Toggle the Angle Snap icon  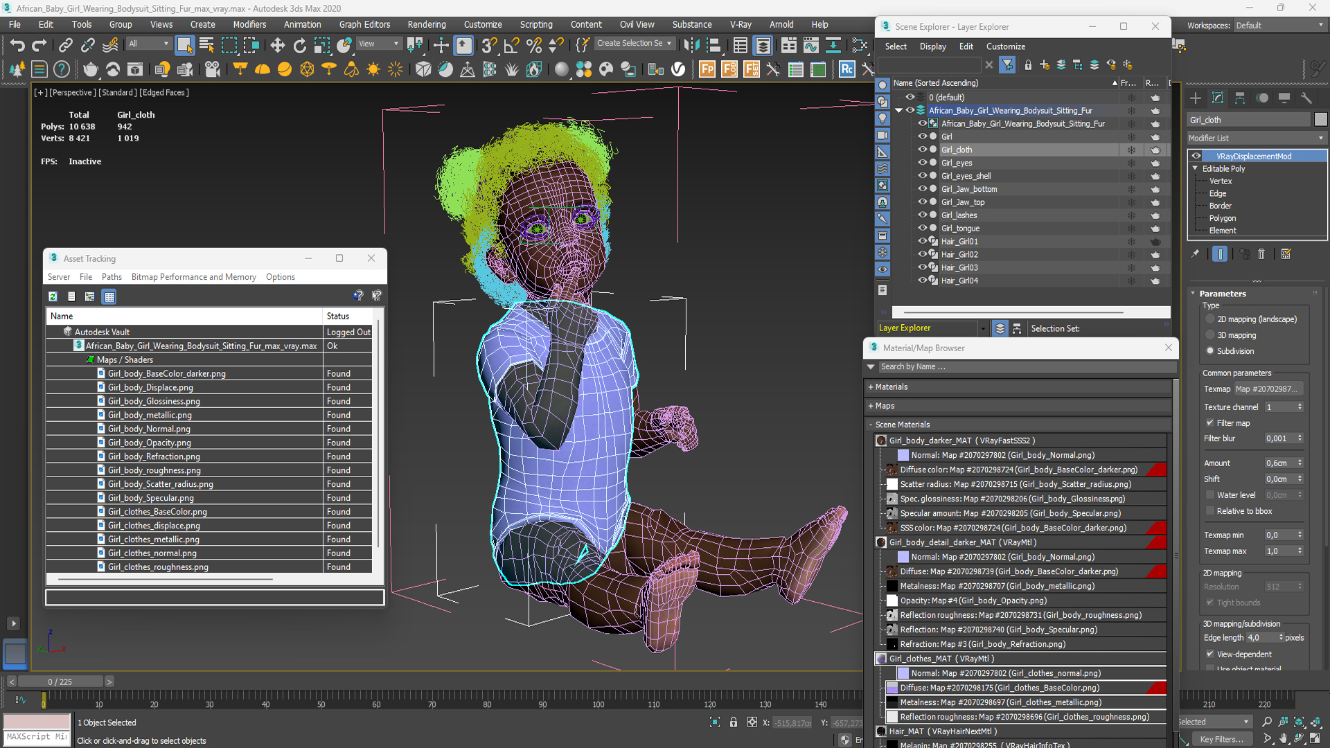click(511, 46)
